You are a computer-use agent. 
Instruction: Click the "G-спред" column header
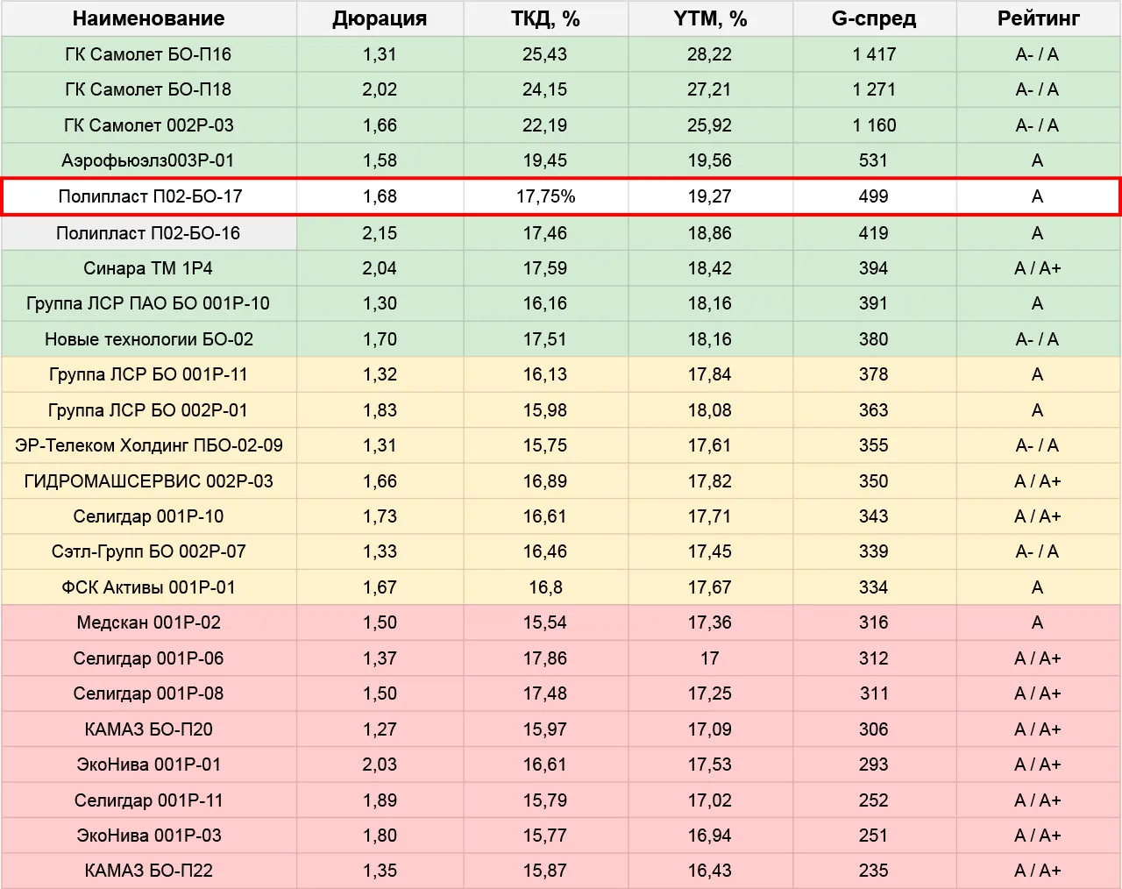(874, 18)
